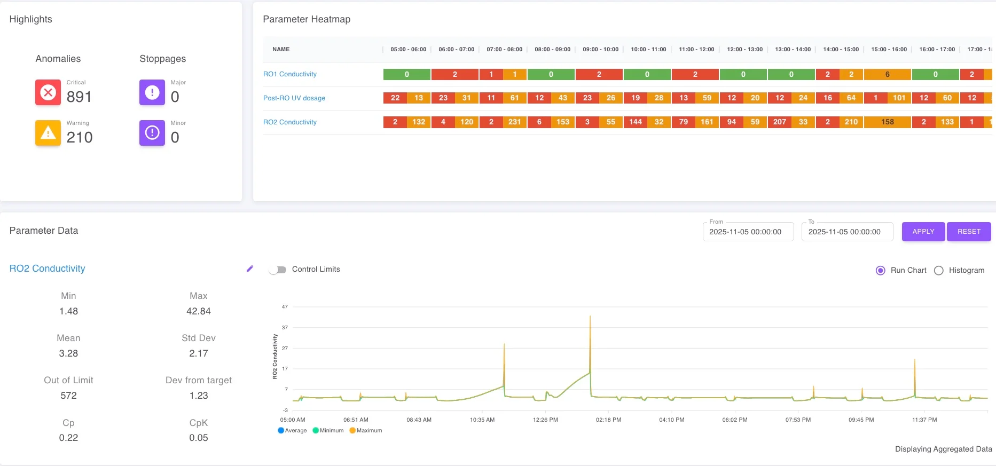Click the purple Major stoppages icon
This screenshot has width=996, height=466.
152,92
